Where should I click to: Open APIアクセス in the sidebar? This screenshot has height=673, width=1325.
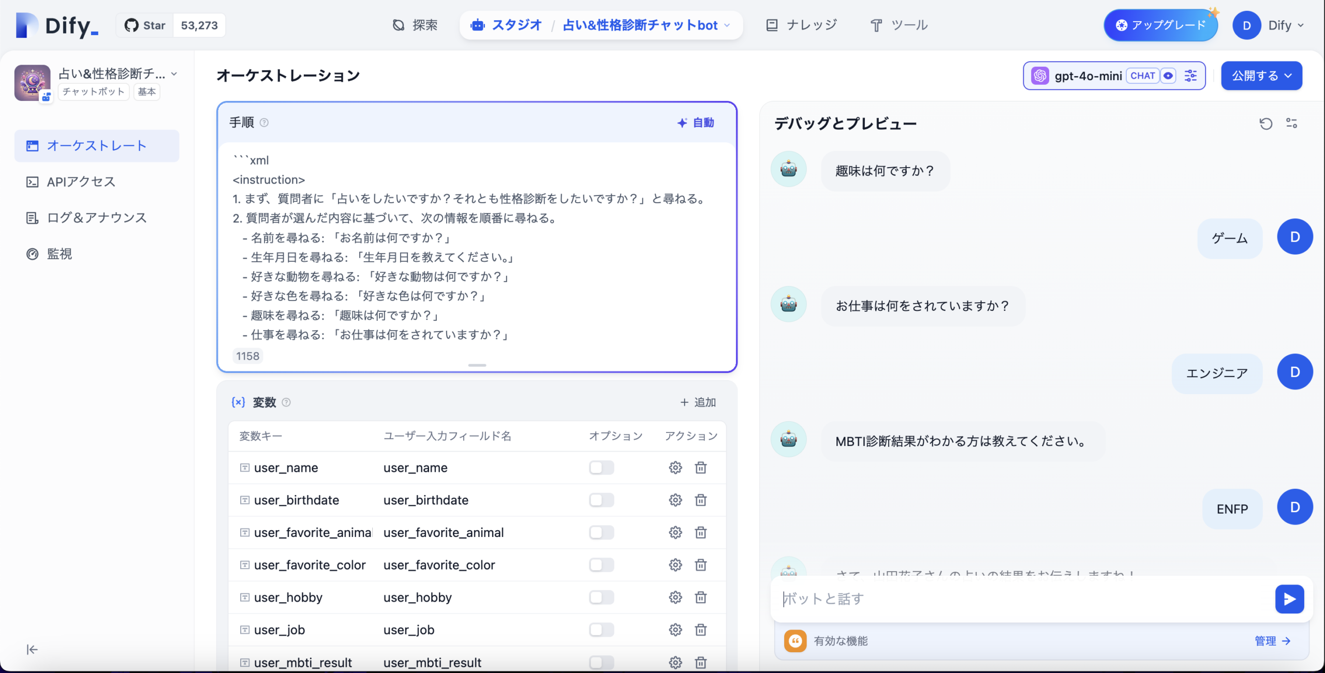click(x=79, y=182)
